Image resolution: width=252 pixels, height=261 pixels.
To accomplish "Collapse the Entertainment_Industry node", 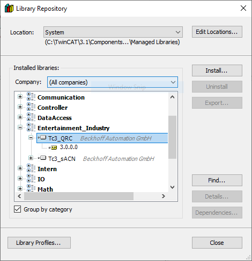I will [x=20, y=128].
